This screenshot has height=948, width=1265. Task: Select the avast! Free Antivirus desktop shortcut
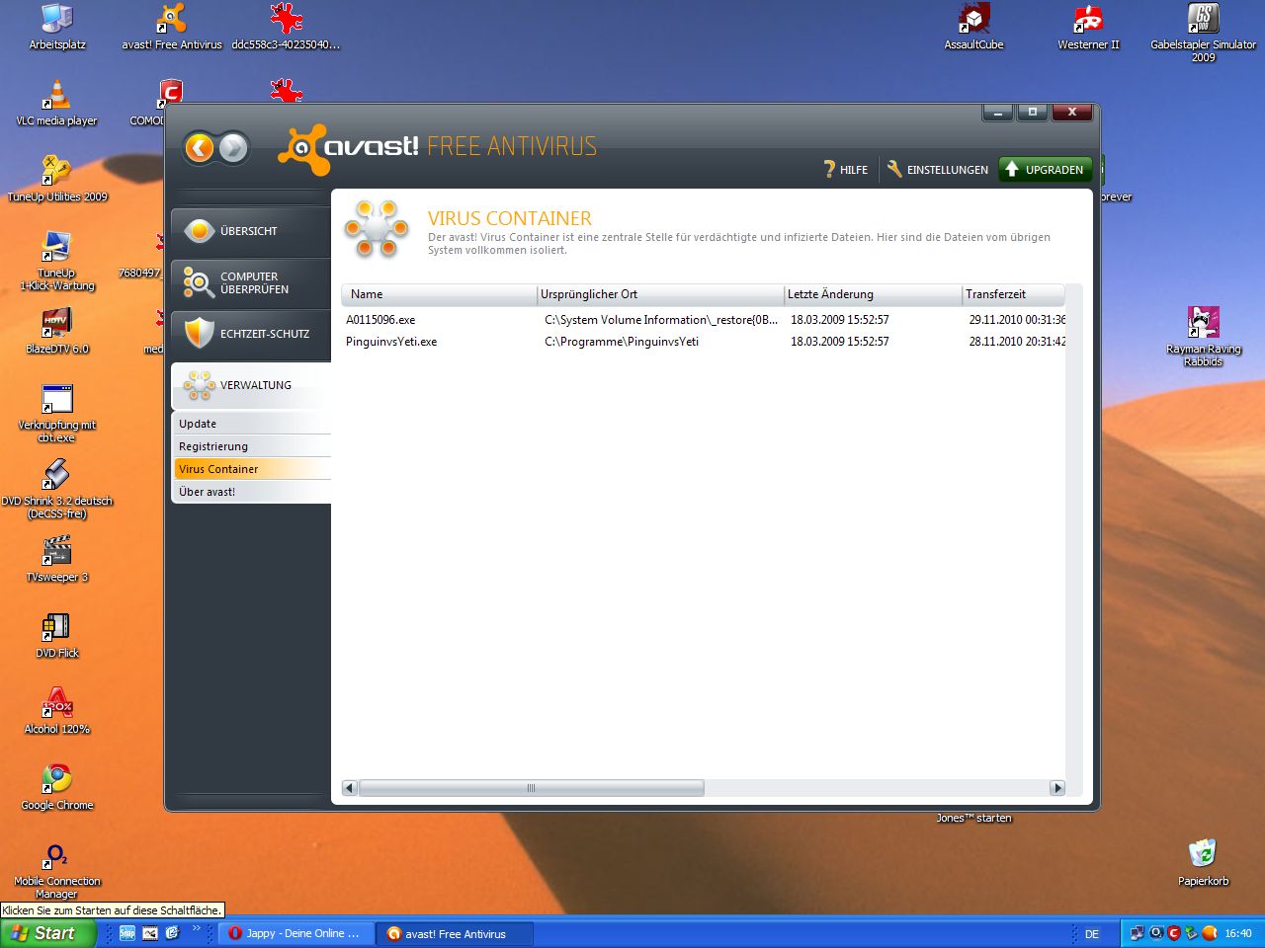click(172, 28)
